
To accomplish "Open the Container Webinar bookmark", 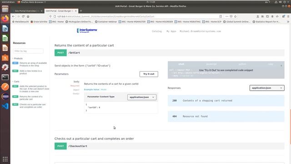I will [x=106, y=21].
